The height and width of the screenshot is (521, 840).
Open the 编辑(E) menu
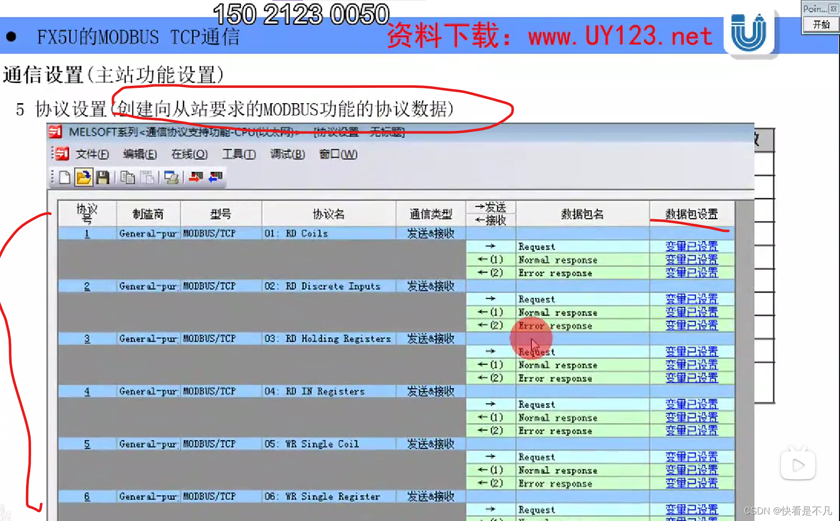140,154
